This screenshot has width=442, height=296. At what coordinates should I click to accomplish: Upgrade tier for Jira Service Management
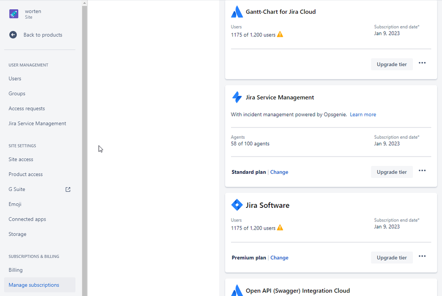tap(392, 172)
